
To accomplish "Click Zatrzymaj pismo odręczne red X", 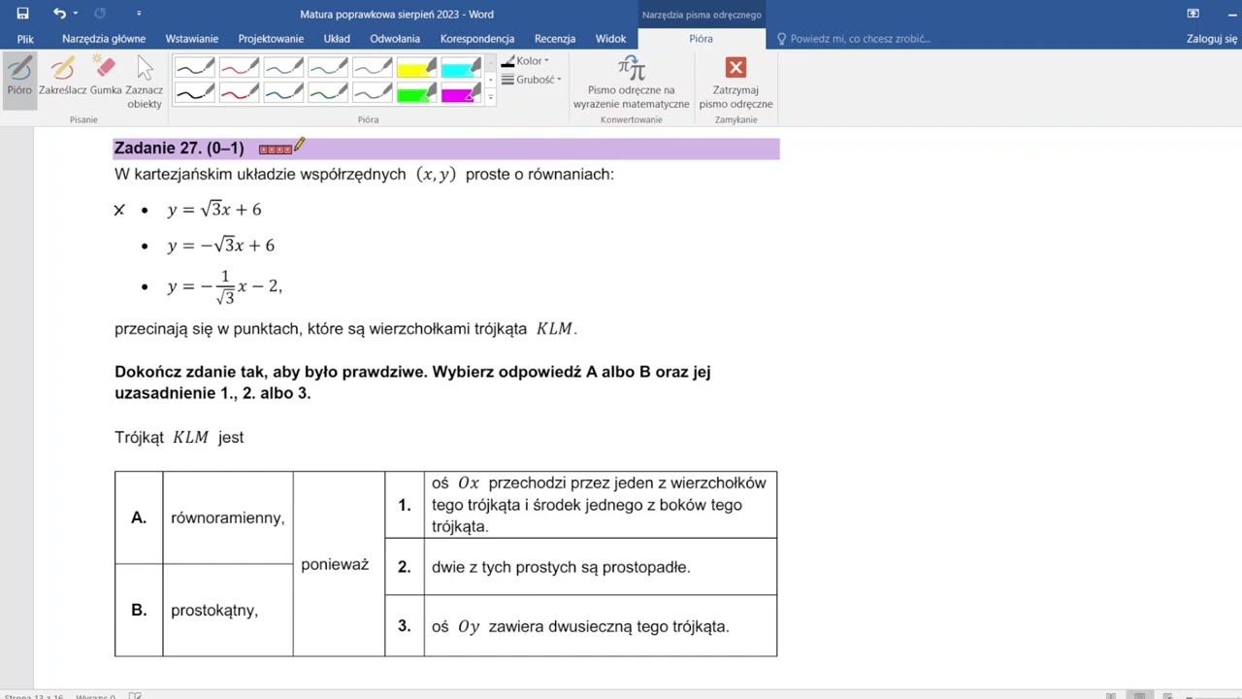I will pos(735,83).
